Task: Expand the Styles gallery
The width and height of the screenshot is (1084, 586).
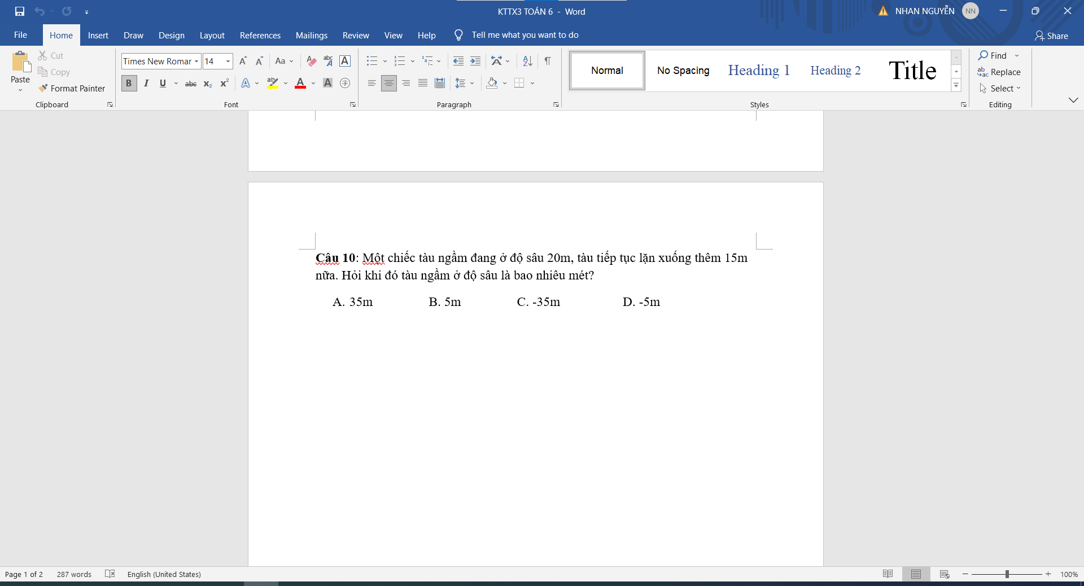Action: pyautogui.click(x=956, y=86)
